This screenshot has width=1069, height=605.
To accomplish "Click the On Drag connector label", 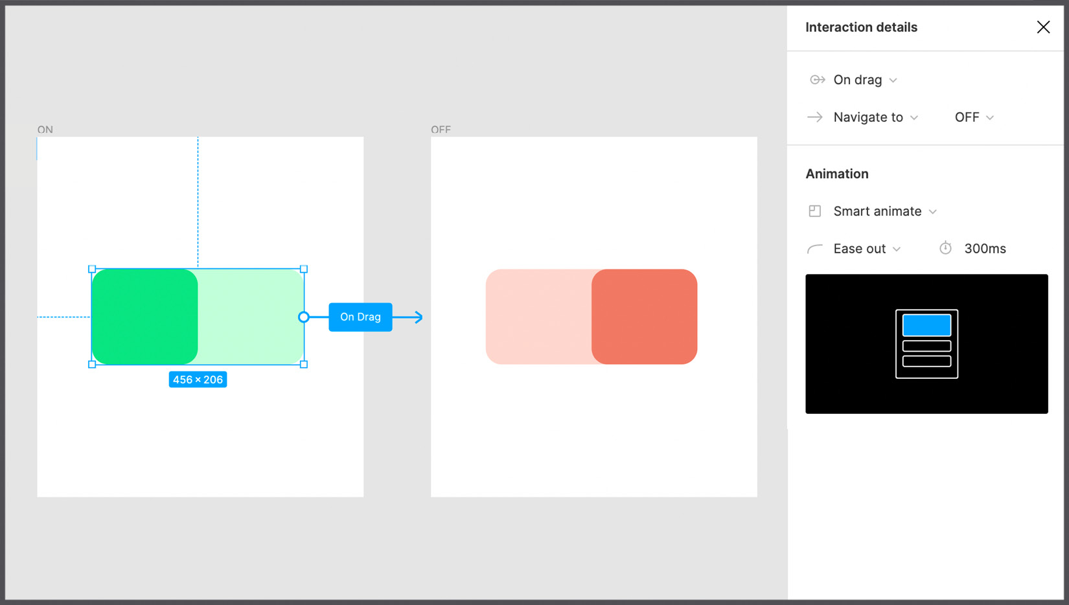I will (360, 317).
